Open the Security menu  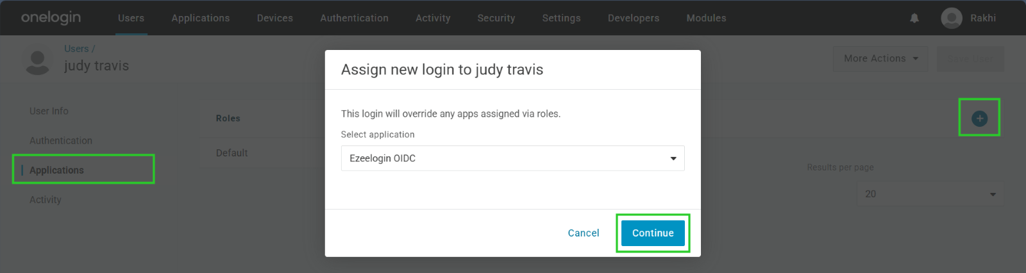click(496, 18)
